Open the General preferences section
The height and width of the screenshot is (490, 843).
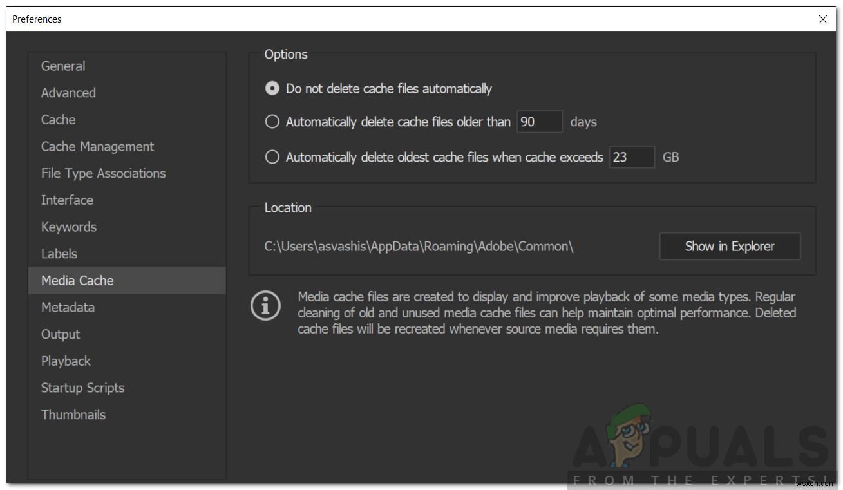click(x=62, y=66)
